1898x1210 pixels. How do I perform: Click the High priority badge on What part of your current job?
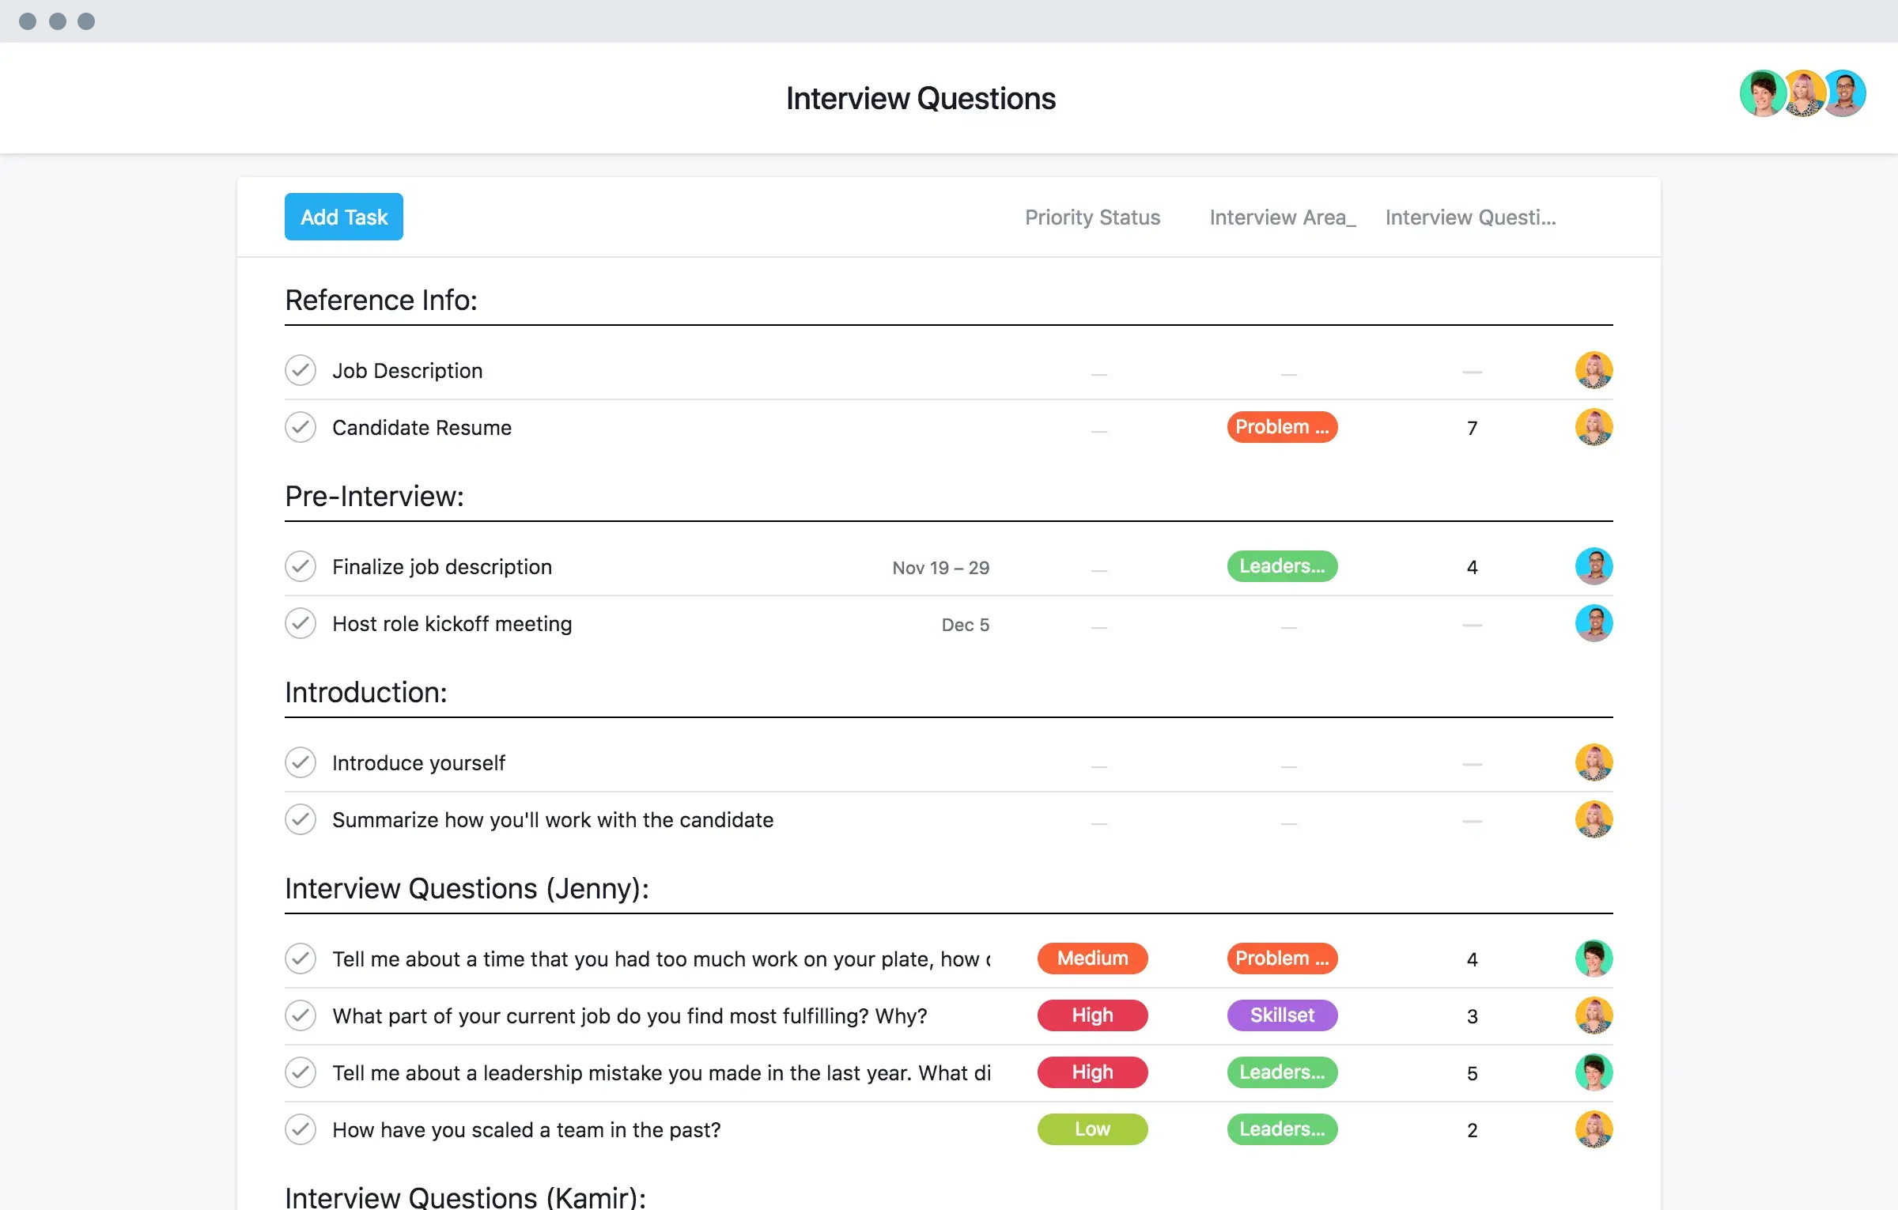pyautogui.click(x=1091, y=1015)
